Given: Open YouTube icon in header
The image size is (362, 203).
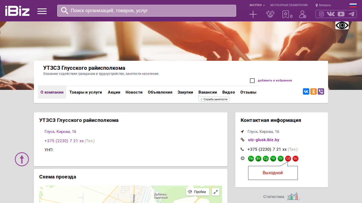Looking at the screenshot, I should pos(341,14).
